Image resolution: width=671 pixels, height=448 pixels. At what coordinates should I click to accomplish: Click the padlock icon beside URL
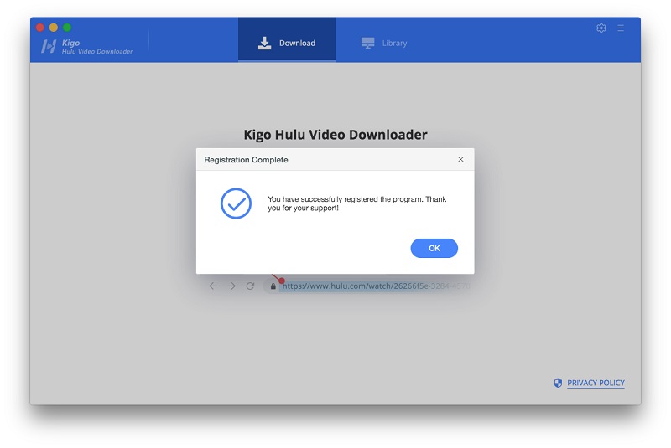click(x=273, y=286)
